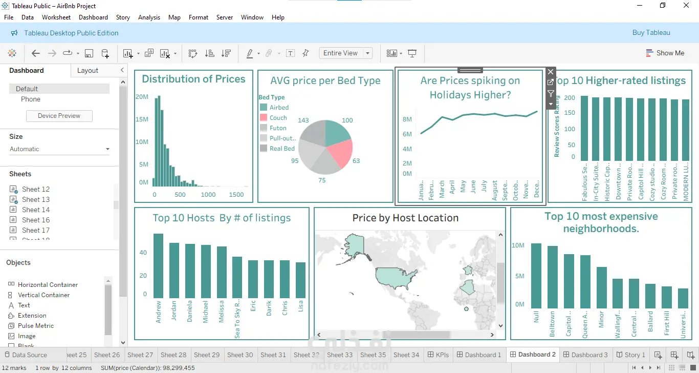Screen dimensions: 699x373
Task: Expand the Highlight dropdown arrow
Action: point(258,53)
